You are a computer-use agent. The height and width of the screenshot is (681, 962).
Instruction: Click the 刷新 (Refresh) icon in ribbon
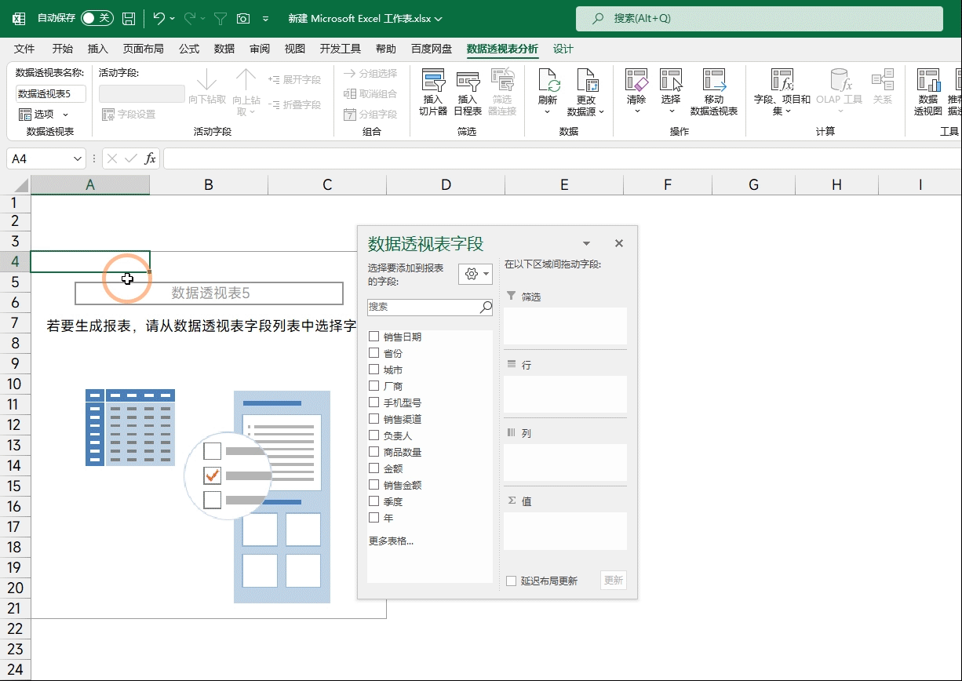tap(548, 81)
